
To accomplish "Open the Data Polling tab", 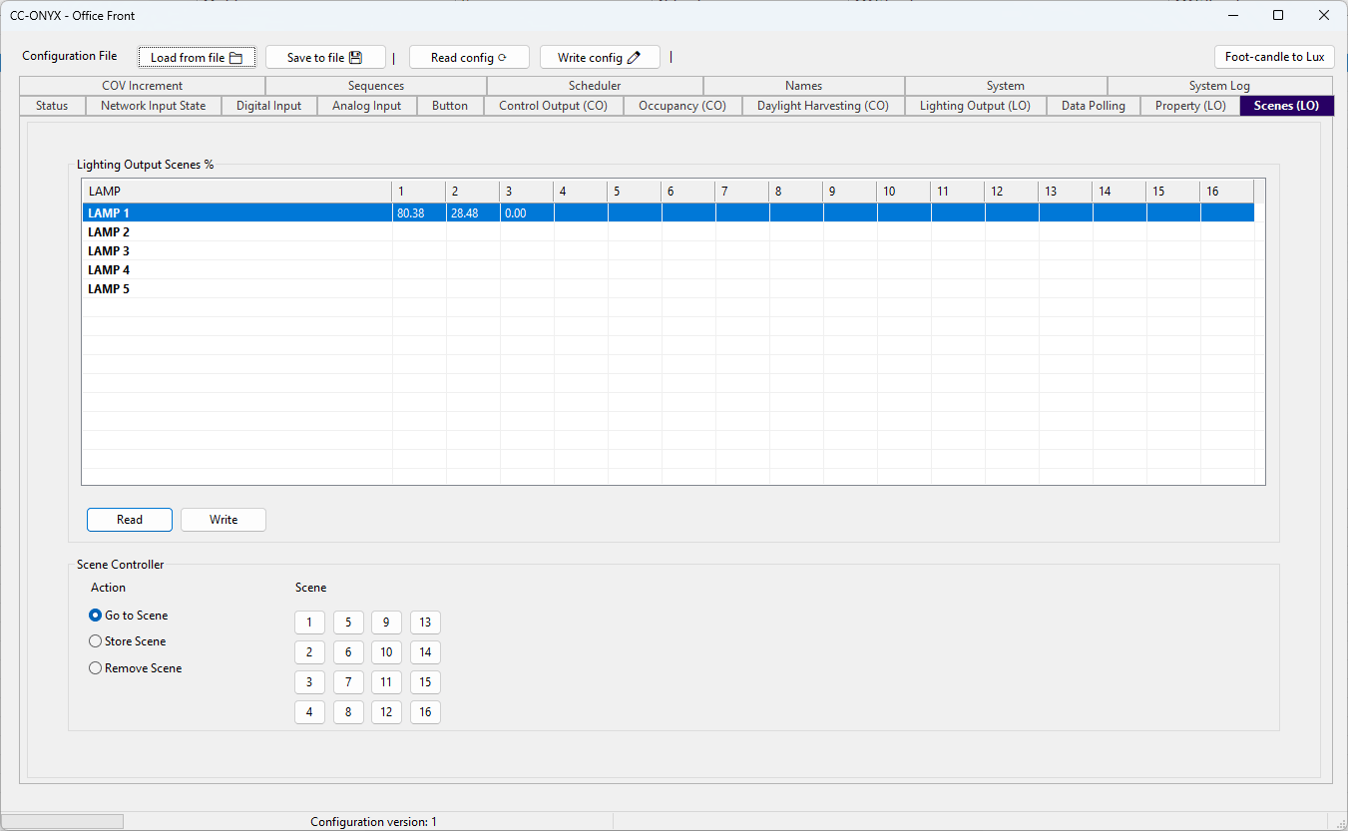I will tap(1094, 106).
